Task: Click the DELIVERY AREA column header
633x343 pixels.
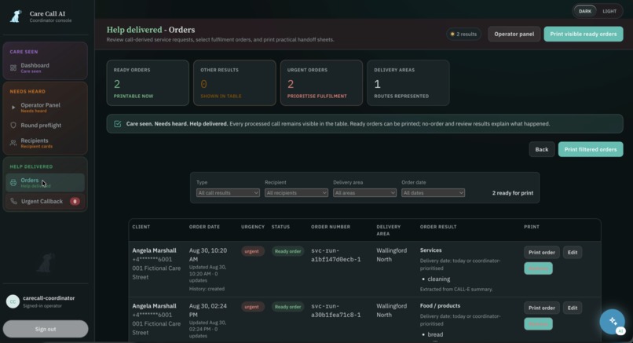Action: point(388,230)
